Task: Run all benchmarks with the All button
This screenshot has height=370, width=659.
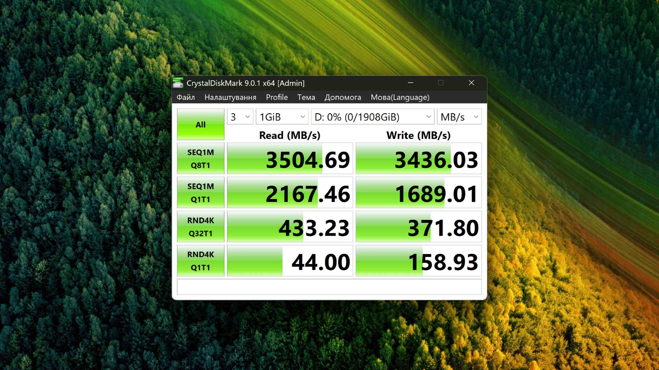Action: (x=200, y=124)
